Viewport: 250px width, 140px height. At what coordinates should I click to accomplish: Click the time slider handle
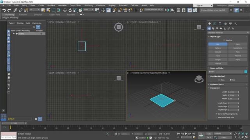[14, 123]
